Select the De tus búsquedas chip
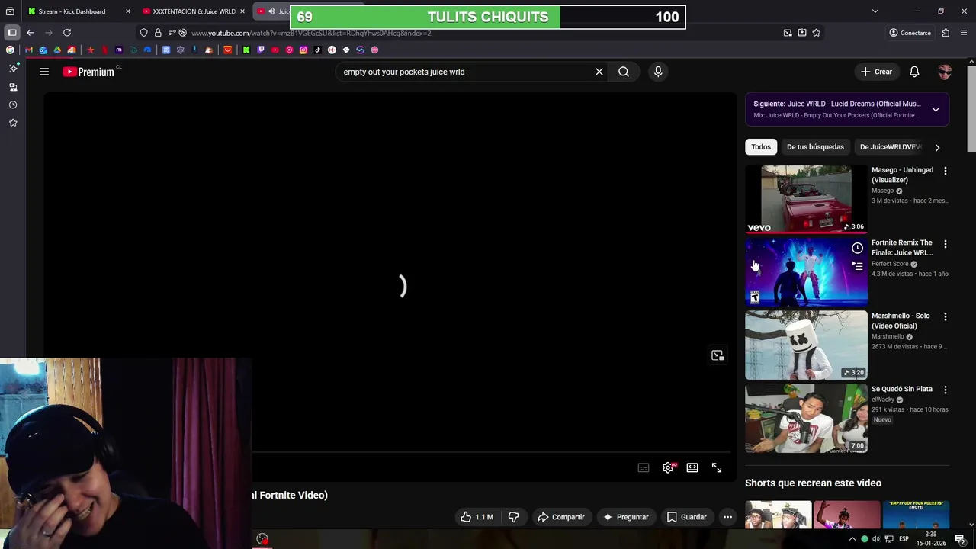976x549 pixels. click(815, 147)
